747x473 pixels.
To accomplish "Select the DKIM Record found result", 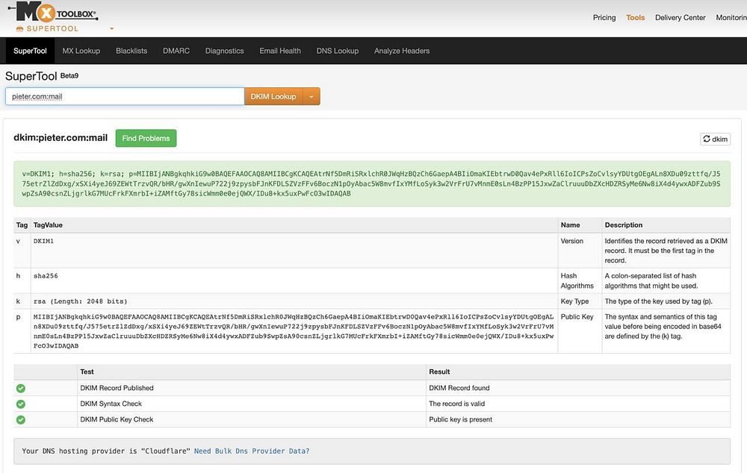I will [459, 388].
